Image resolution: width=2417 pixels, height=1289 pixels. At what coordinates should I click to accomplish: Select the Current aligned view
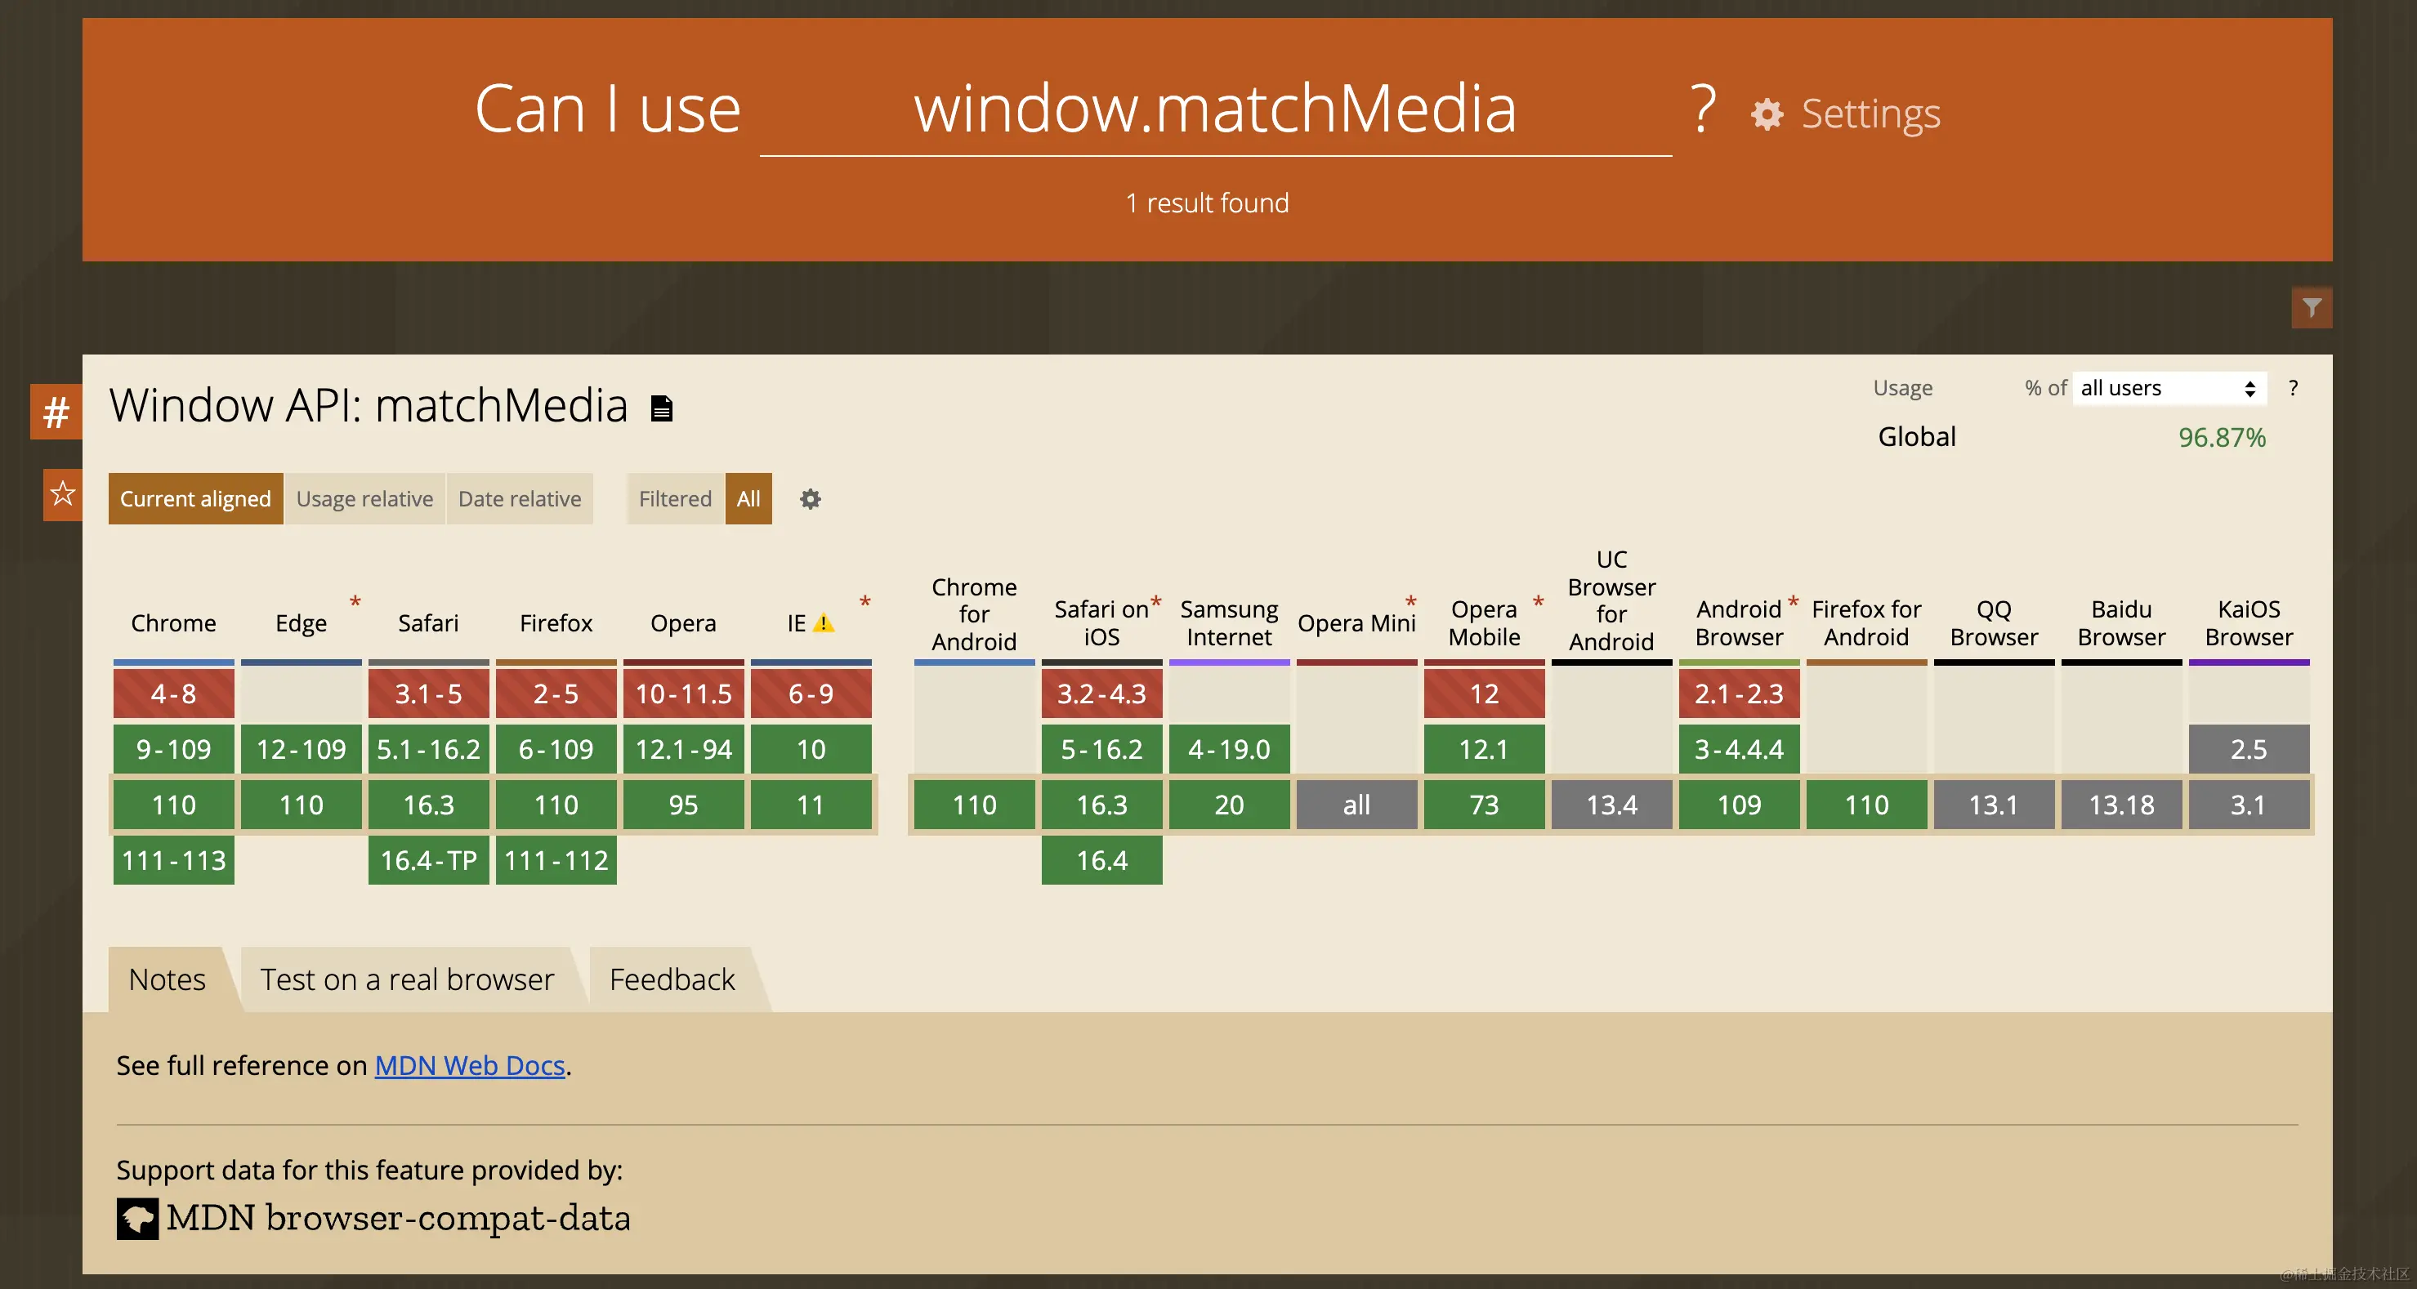[195, 499]
